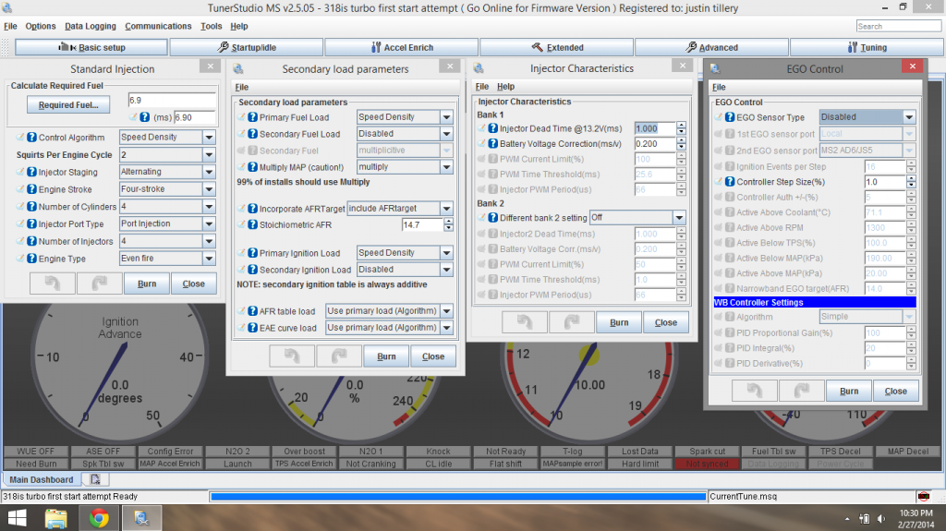
Task: Click Close button in EGO Control dialog
Action: 896,391
